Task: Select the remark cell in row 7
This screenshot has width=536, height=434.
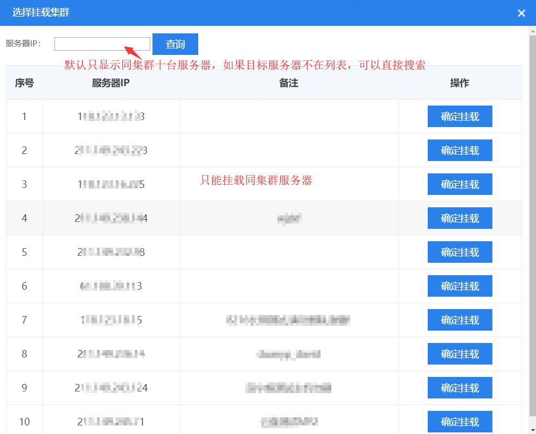Action: (x=289, y=320)
